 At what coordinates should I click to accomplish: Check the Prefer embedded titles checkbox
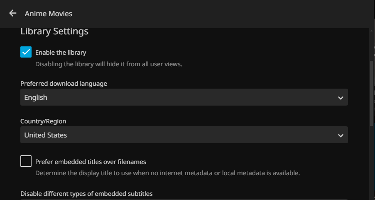(x=26, y=161)
